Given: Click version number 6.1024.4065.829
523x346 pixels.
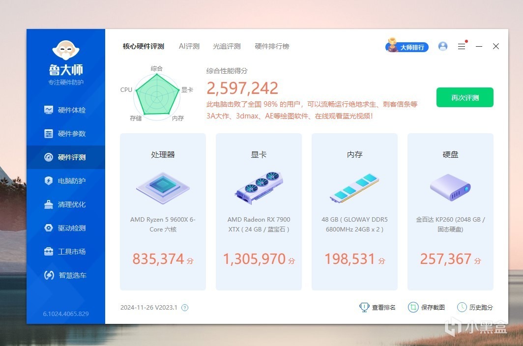Looking at the screenshot, I should point(66,314).
